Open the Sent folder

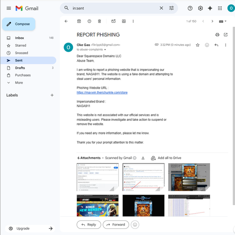[28, 60]
